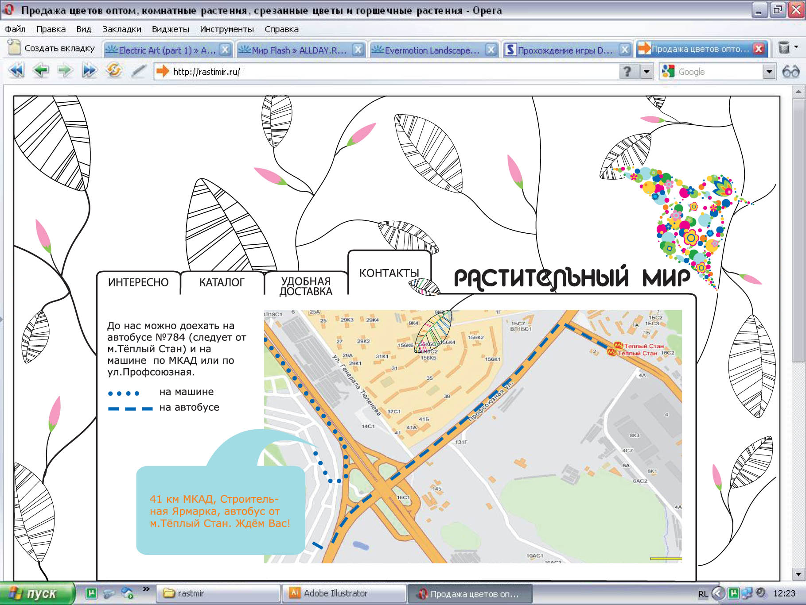
Task: Click the page scrollbar down arrow
Action: click(x=798, y=574)
